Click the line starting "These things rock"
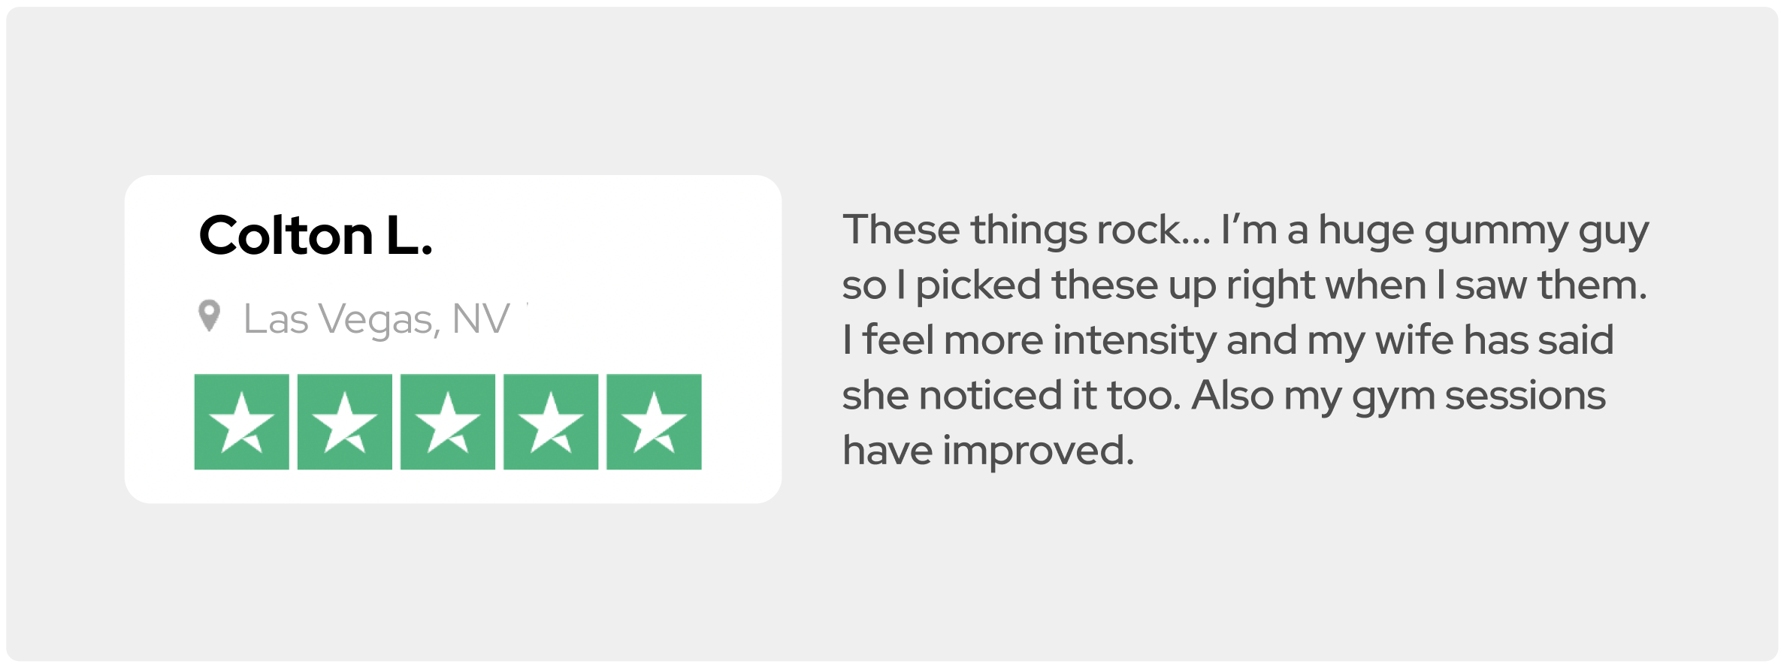 click(x=1244, y=230)
